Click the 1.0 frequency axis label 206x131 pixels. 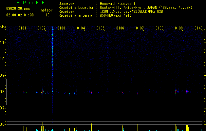coord(3,59)
